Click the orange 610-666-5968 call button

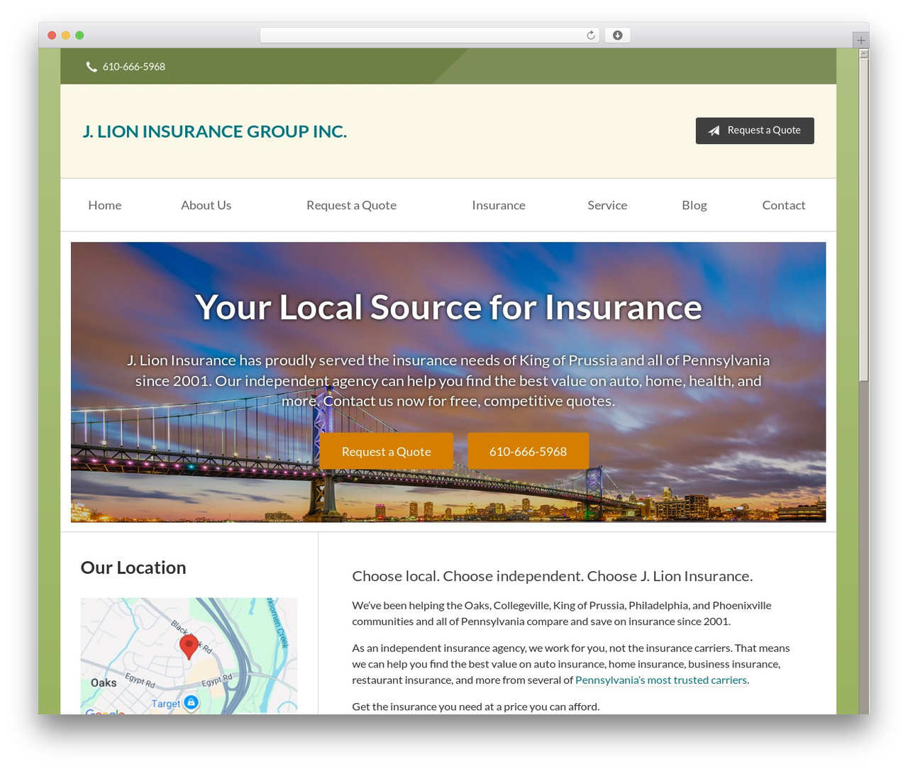528,451
